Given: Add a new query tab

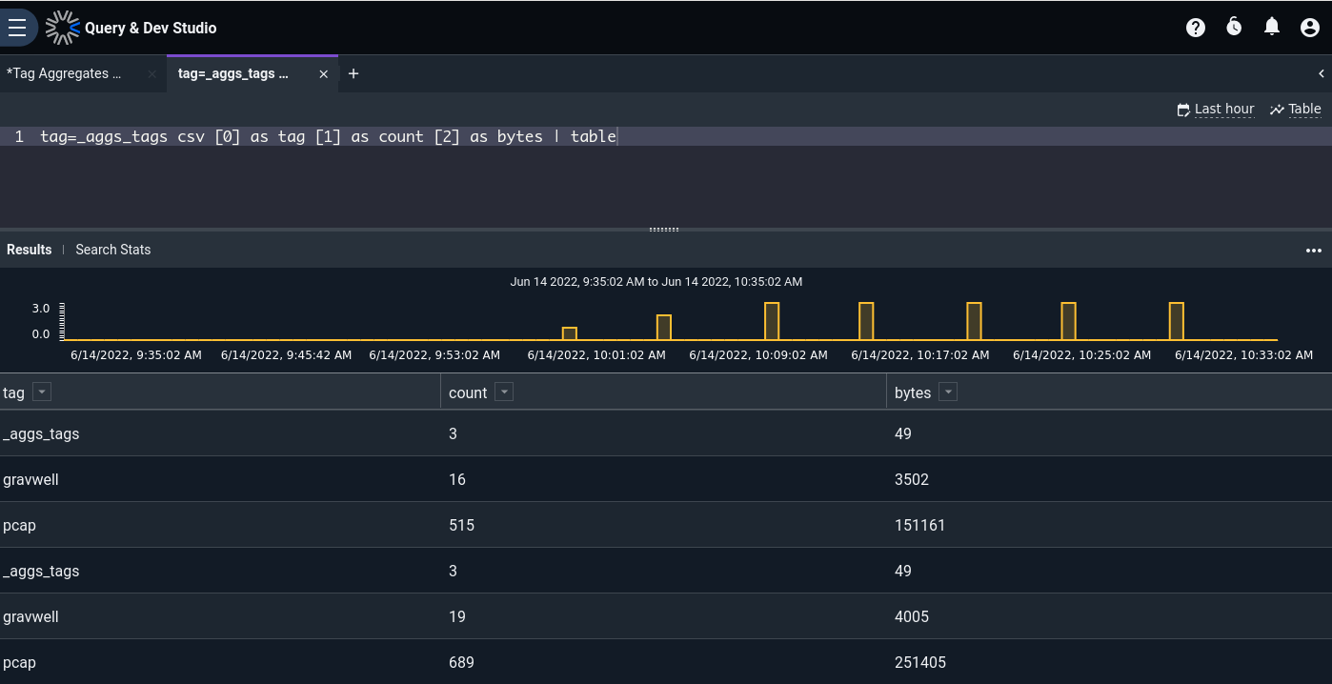Looking at the screenshot, I should (353, 73).
